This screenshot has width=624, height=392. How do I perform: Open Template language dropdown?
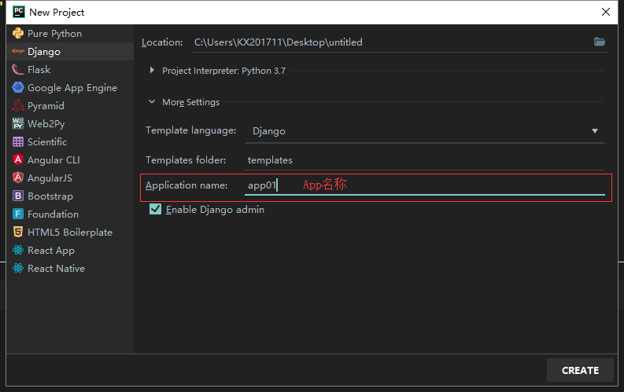point(425,131)
